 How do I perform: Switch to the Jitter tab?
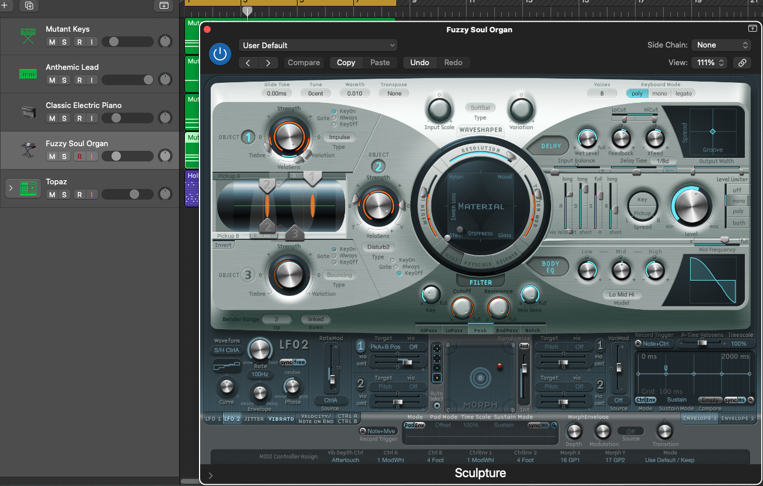click(254, 419)
